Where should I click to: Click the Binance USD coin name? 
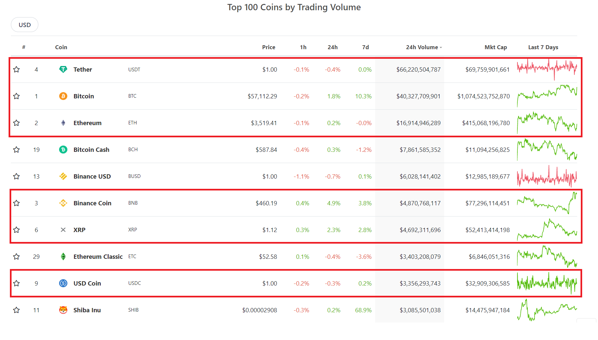(92, 176)
